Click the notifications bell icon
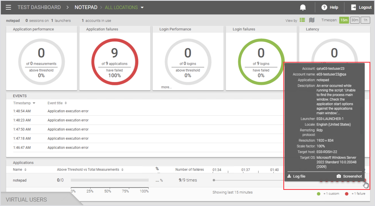375x206 pixels. point(303,7)
